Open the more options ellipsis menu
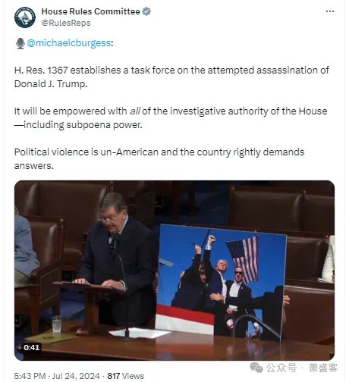 tap(330, 11)
